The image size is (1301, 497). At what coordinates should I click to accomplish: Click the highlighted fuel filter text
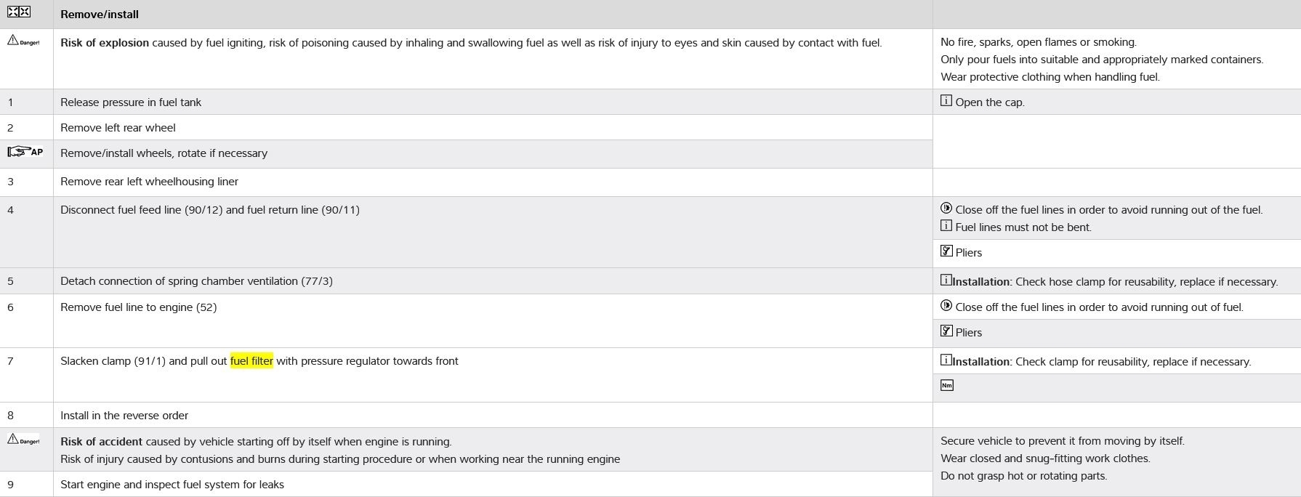251,361
